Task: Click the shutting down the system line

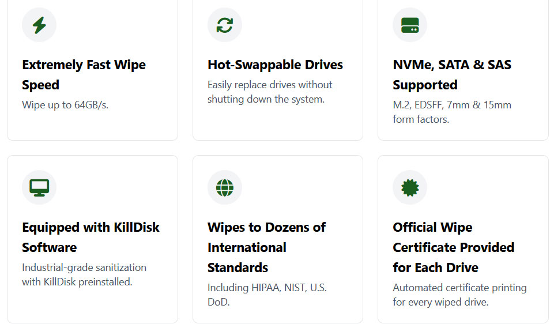Action: pyautogui.click(x=266, y=99)
